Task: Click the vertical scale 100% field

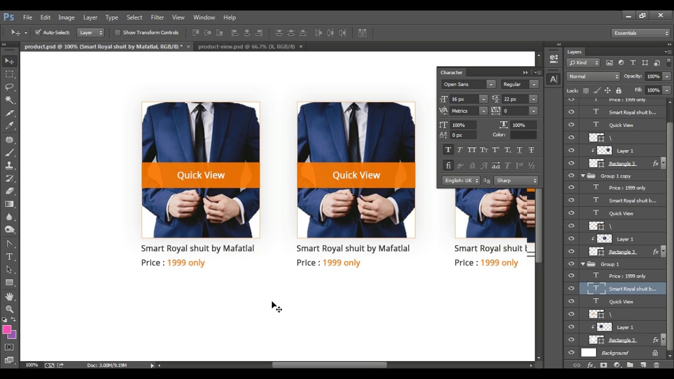Action: click(462, 125)
